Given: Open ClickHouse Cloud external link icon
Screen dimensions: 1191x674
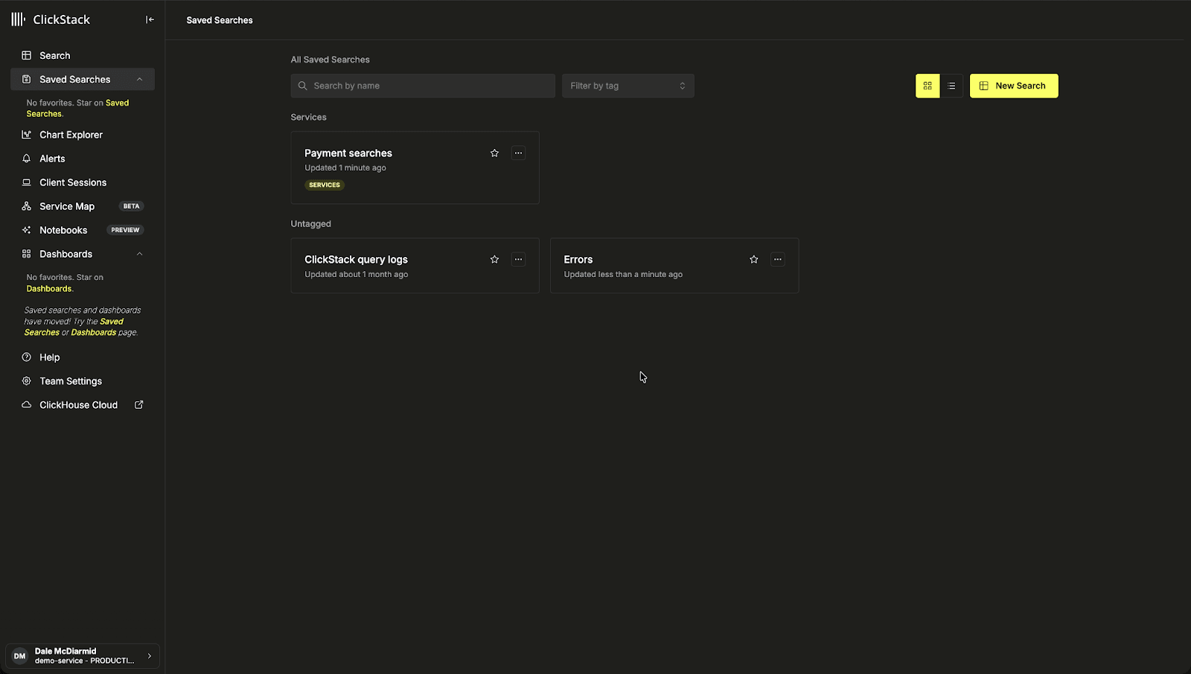Looking at the screenshot, I should (138, 405).
